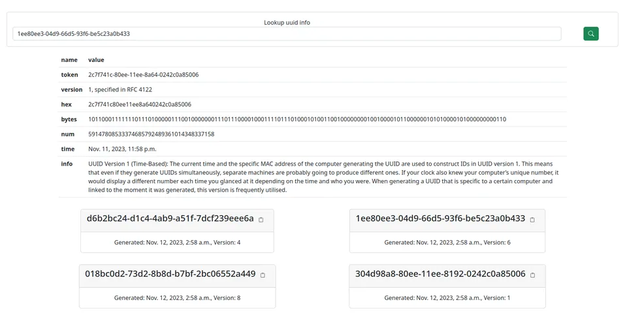Select the 304d98a8-80ee-11ee-8192-0242c0a85006 UUID text
This screenshot has width=627, height=334.
440,274
